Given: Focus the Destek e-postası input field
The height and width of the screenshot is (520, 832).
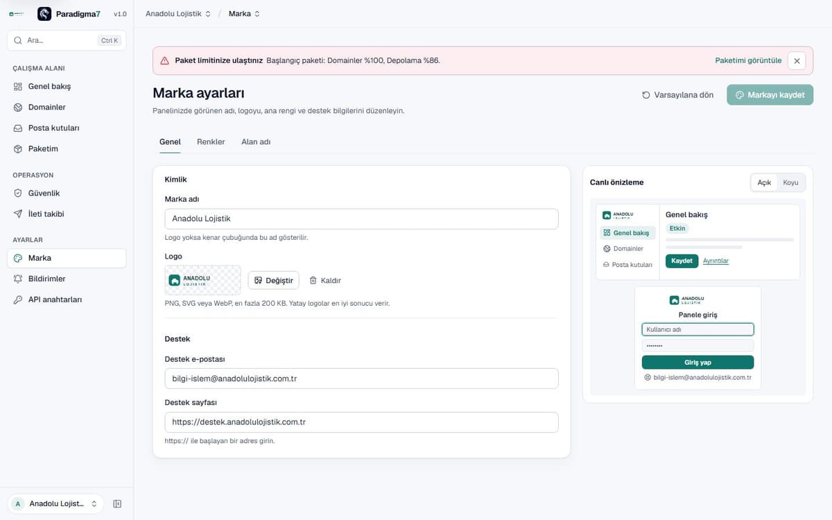Looking at the screenshot, I should tap(361, 379).
